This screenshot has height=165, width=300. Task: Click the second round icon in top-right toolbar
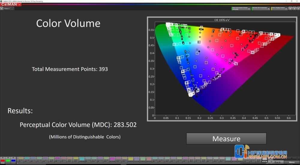[x=295, y=8]
